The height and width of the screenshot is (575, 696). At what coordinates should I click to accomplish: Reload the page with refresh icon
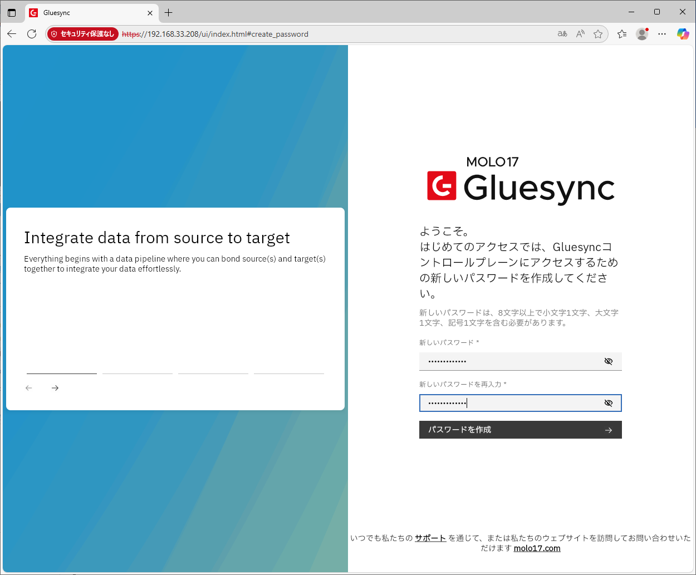32,34
